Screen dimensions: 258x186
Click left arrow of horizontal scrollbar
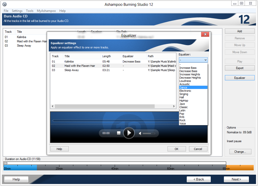tap(53, 106)
